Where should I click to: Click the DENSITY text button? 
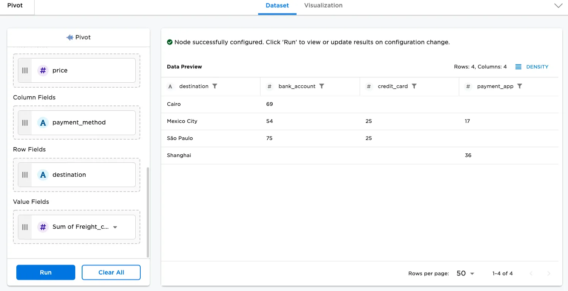(x=537, y=67)
